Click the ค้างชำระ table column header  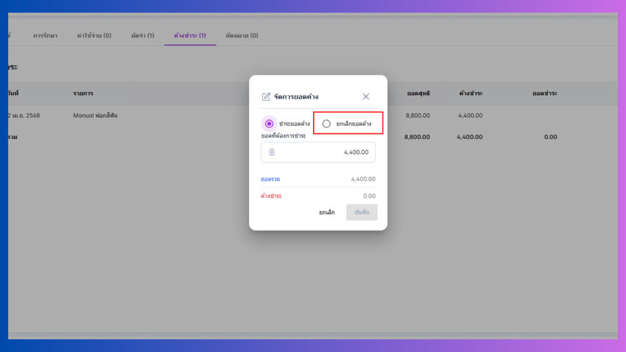(471, 94)
